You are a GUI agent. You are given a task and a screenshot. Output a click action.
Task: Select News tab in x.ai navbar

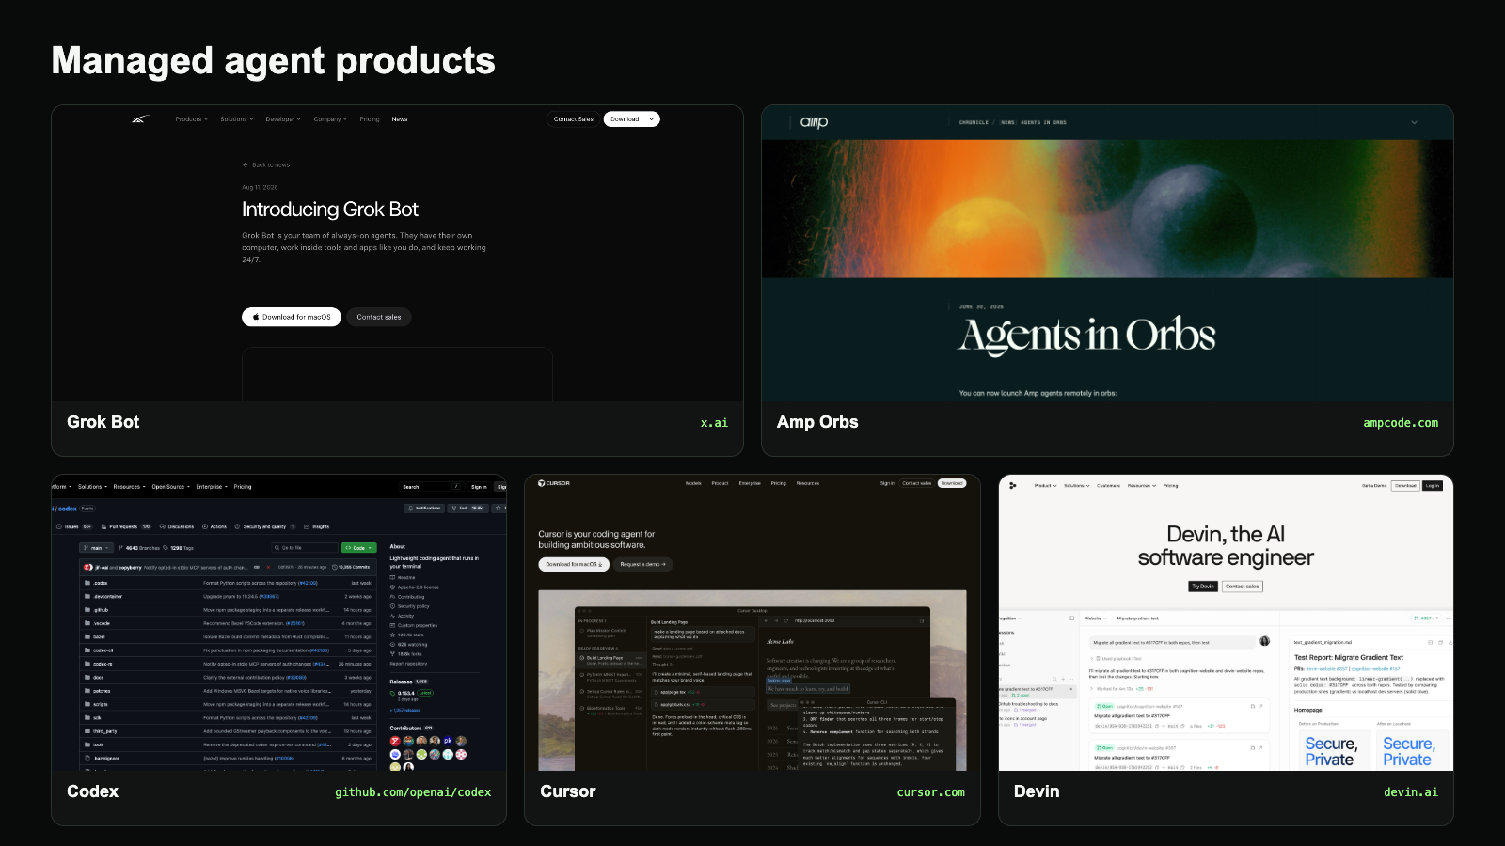pos(400,119)
